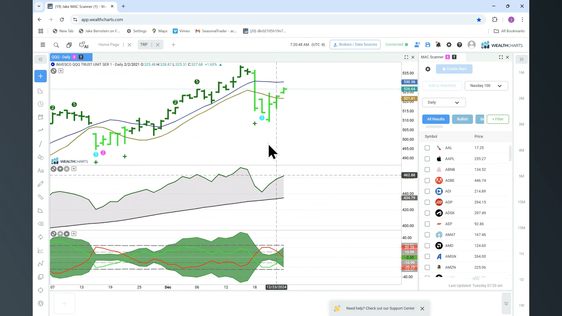Open the notifications bell icon
The height and width of the screenshot is (316, 562).
click(x=438, y=45)
